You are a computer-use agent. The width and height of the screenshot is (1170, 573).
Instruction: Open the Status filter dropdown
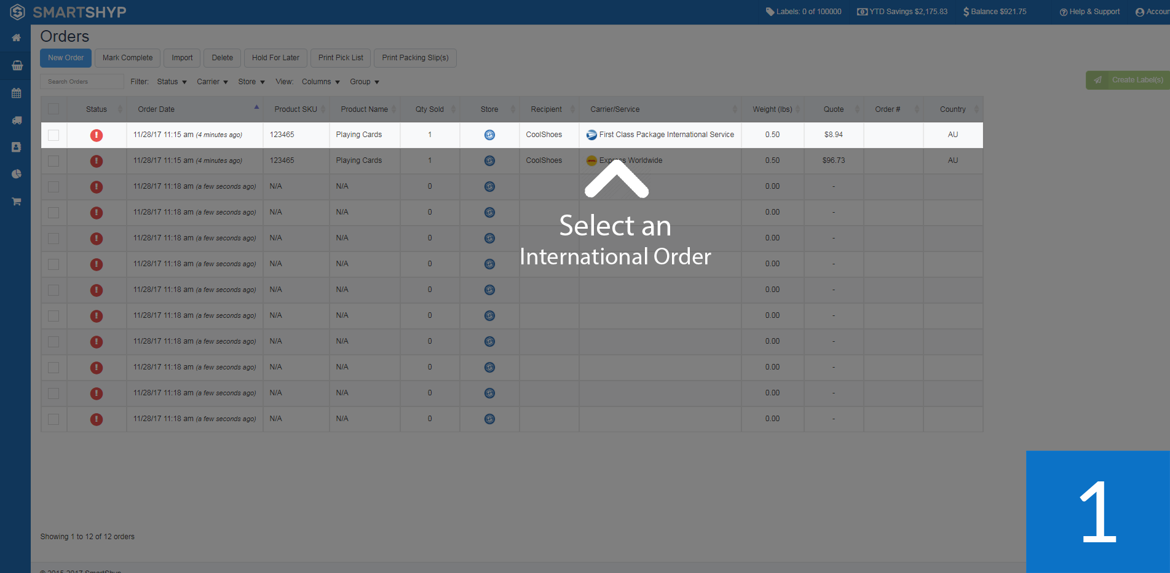[172, 82]
